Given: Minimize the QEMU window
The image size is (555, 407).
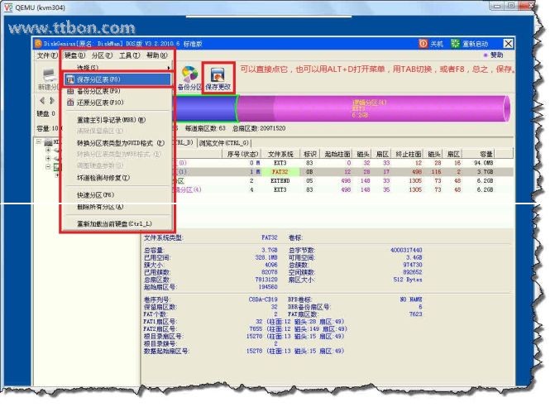Looking at the screenshot, I should point(497,6).
